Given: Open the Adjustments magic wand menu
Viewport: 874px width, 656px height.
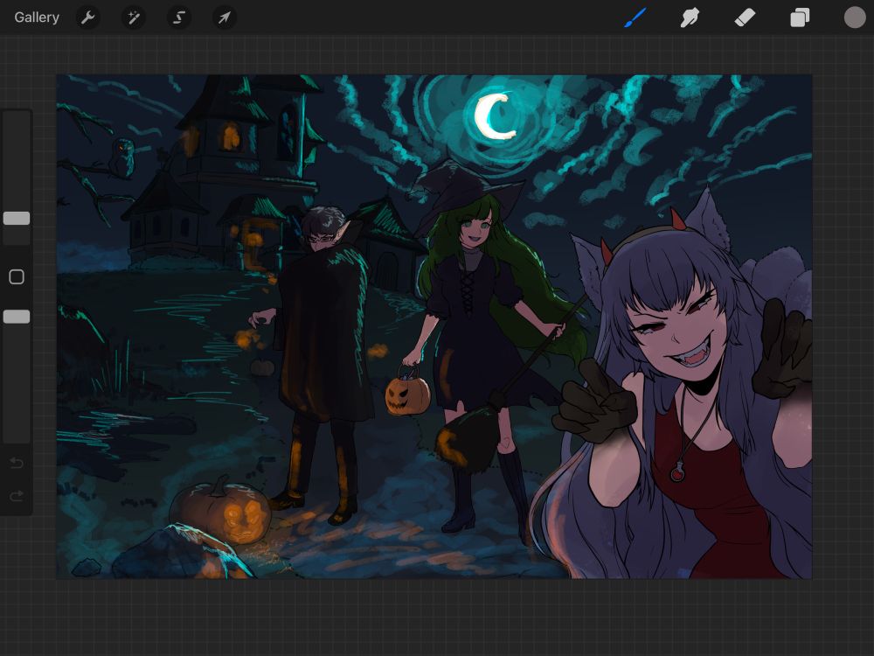Looking at the screenshot, I should pyautogui.click(x=134, y=17).
